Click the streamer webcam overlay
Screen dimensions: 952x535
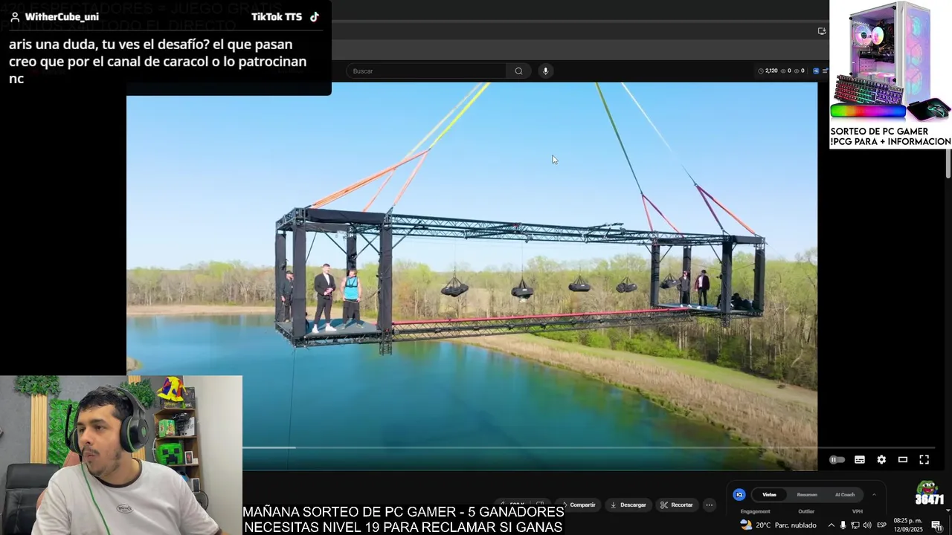[x=121, y=455]
